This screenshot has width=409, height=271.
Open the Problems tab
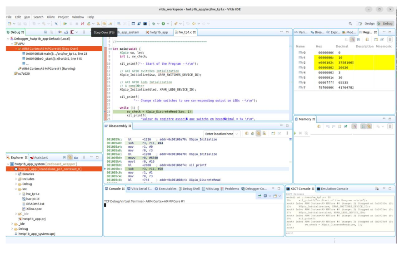pos(230,189)
